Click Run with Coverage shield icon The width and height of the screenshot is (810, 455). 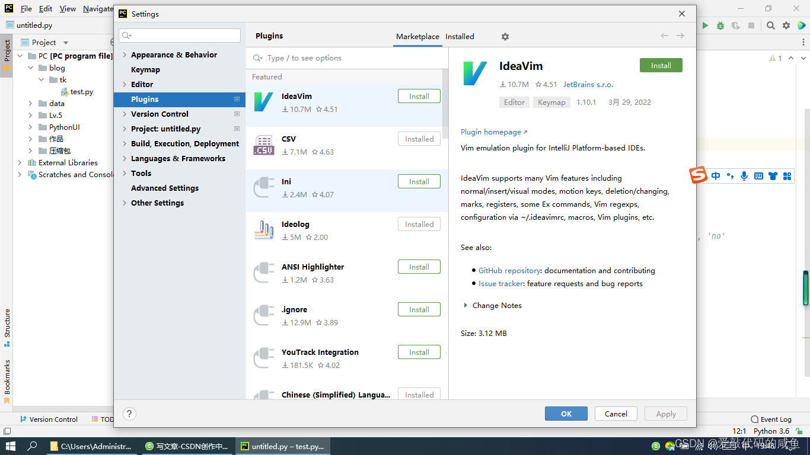pos(736,25)
